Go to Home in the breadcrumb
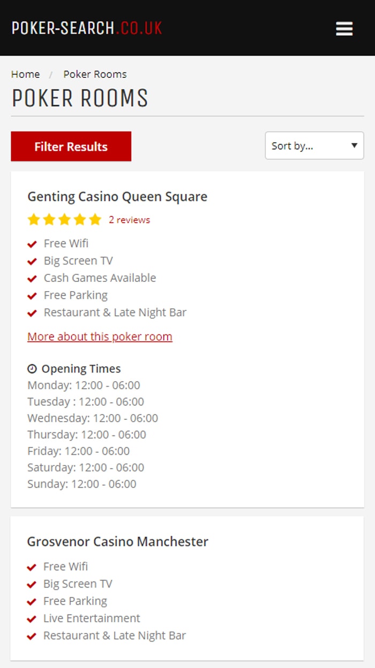Screen dimensions: 375x668 25,74
